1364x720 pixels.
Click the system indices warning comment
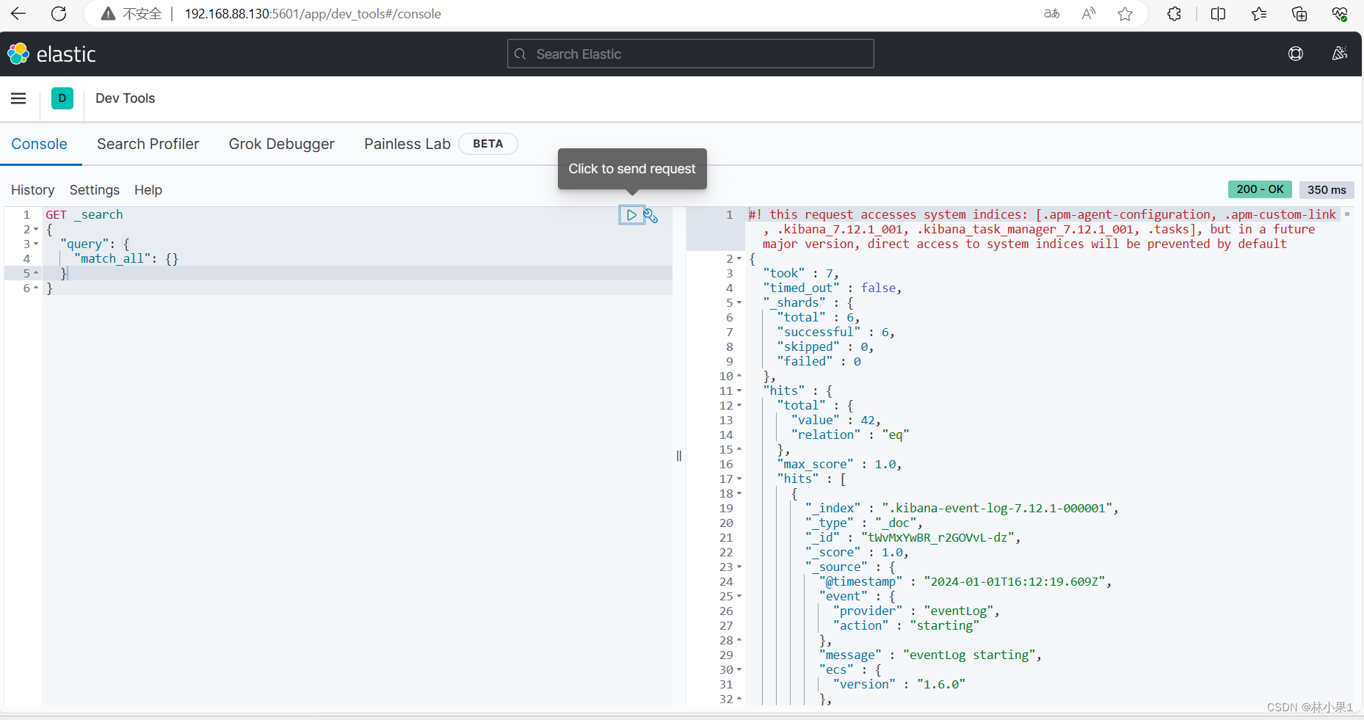pos(1042,230)
